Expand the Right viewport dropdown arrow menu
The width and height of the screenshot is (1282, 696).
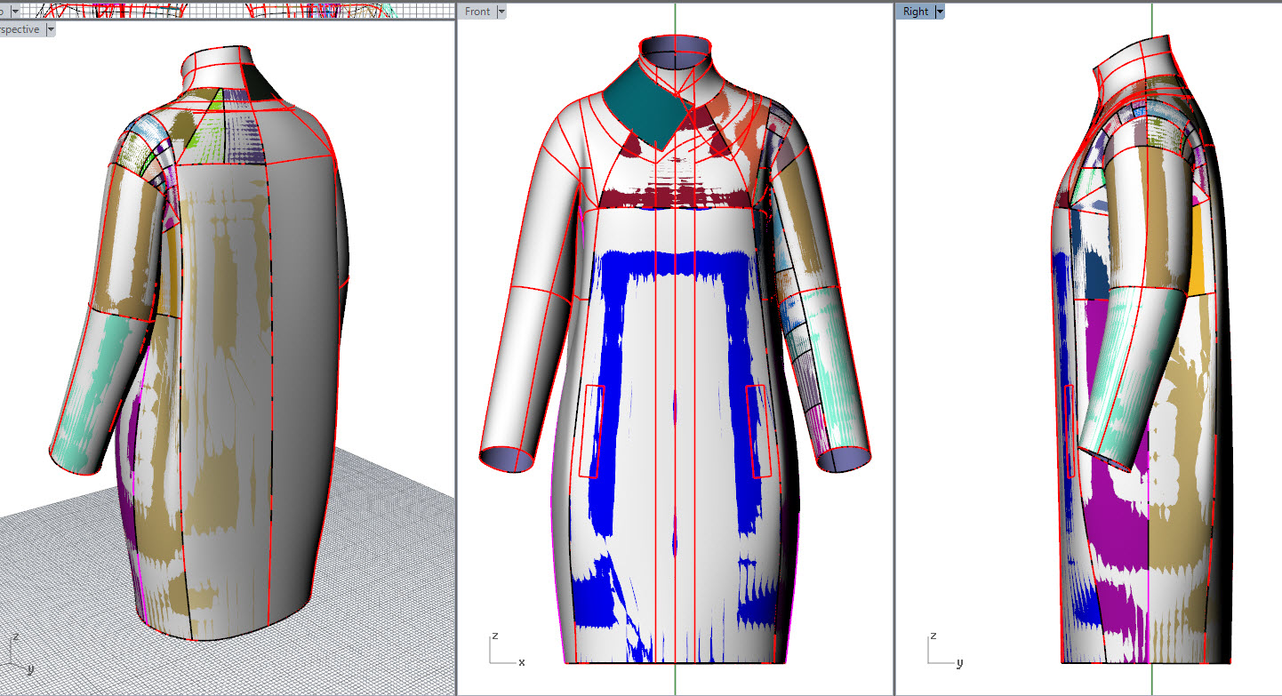tap(939, 12)
